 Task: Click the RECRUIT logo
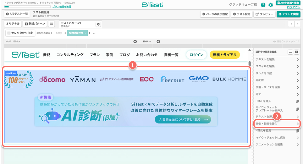point(172,79)
